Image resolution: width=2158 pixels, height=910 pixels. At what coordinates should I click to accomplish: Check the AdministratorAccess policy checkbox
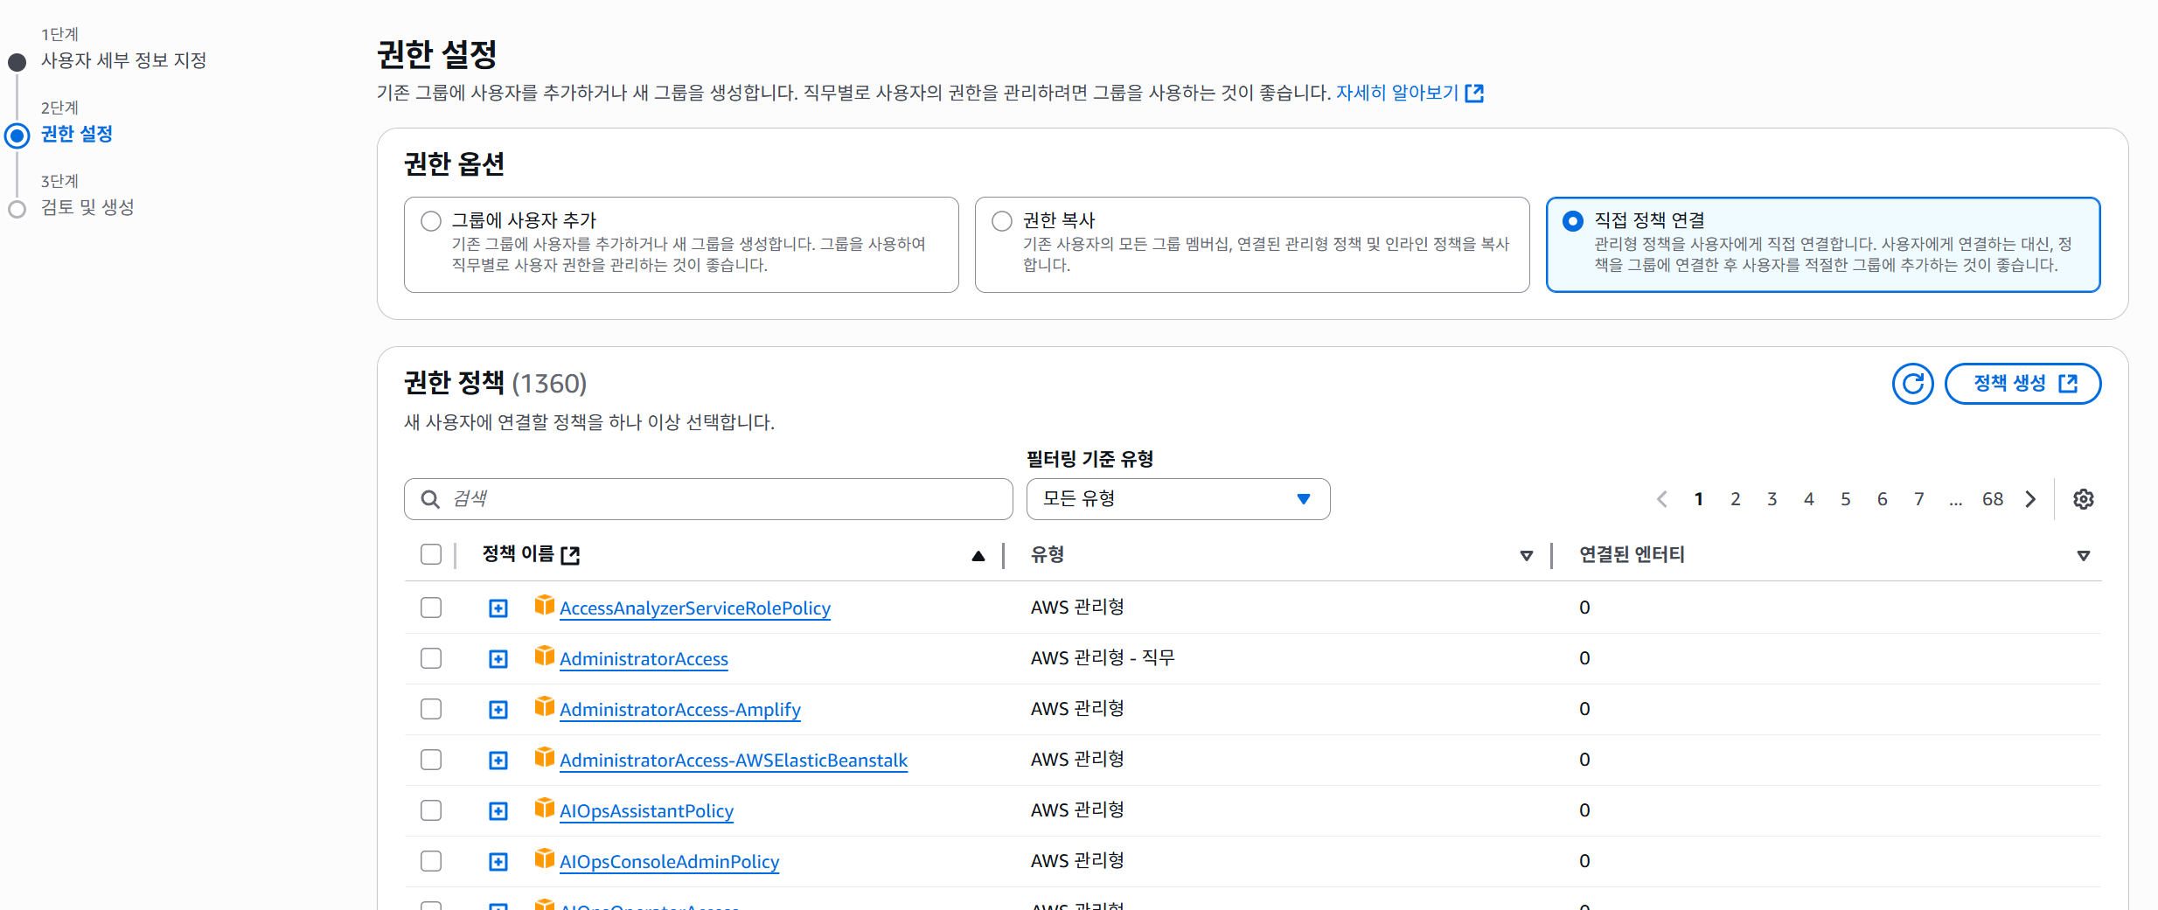point(431,658)
